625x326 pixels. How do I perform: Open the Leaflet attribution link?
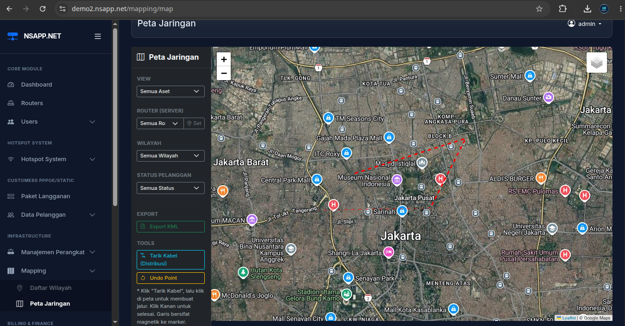[566, 318]
